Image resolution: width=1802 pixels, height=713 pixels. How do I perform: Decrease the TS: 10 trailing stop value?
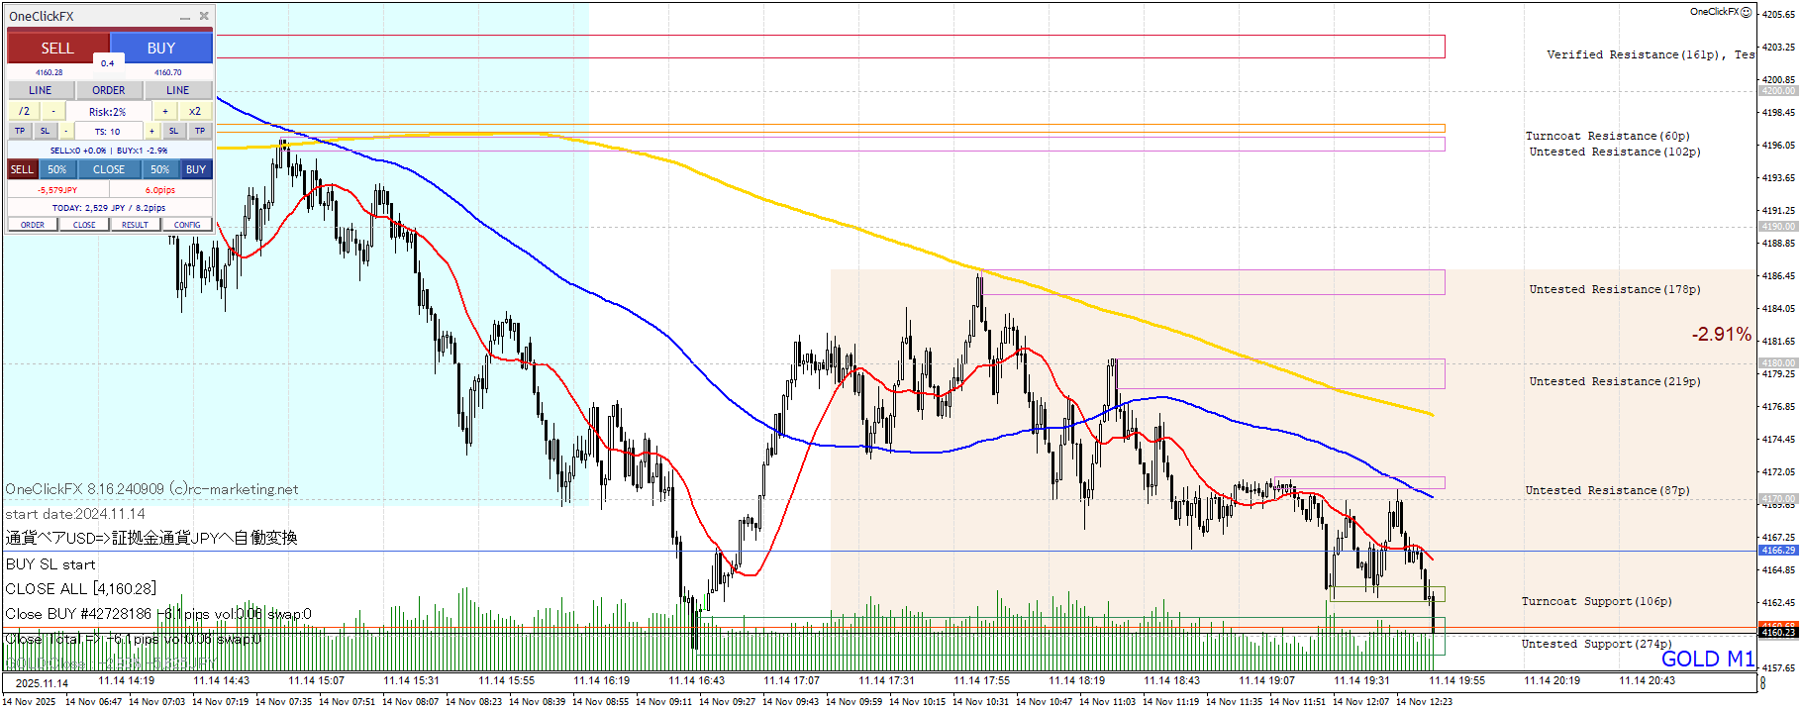[x=66, y=131]
